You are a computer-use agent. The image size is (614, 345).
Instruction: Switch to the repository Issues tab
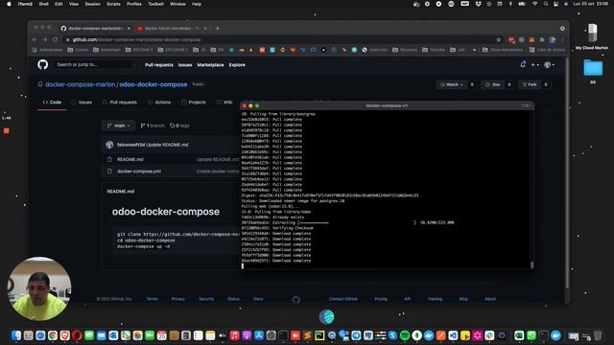82,103
